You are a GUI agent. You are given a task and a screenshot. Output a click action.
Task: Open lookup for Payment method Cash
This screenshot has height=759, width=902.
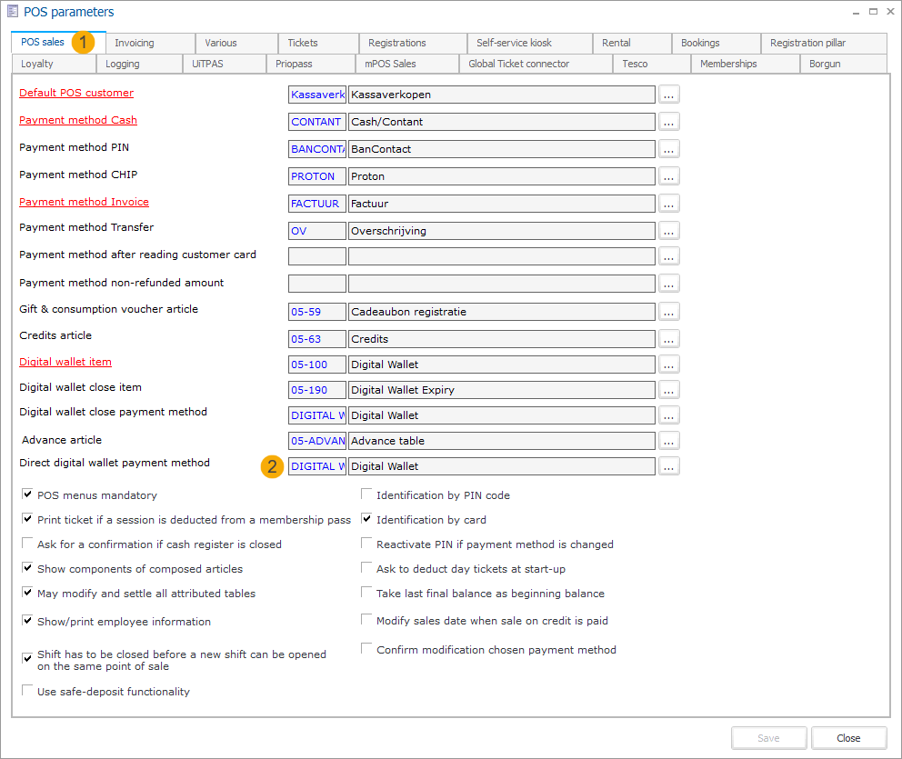click(x=669, y=122)
